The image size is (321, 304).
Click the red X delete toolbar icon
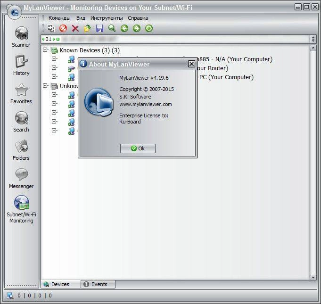pyautogui.click(x=75, y=28)
